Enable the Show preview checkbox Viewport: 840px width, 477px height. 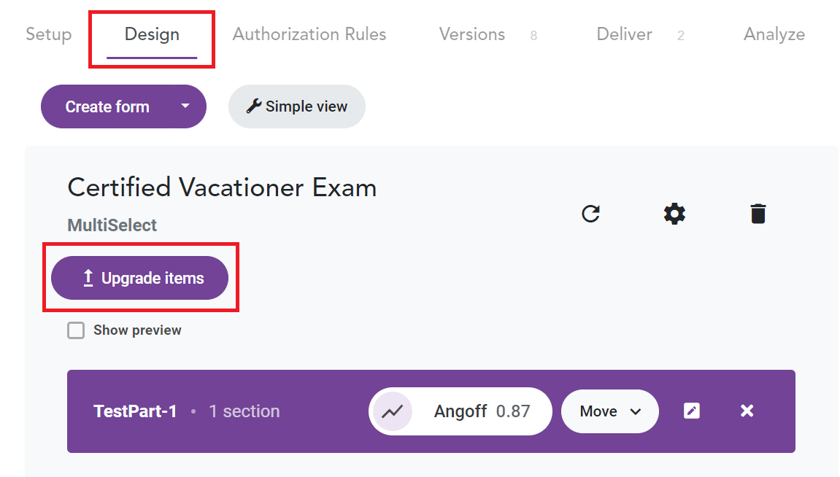click(x=76, y=330)
